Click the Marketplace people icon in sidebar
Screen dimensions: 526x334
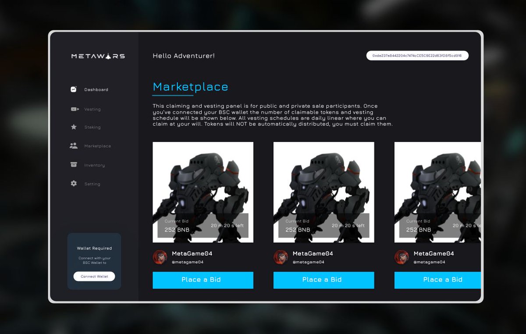[74, 146]
